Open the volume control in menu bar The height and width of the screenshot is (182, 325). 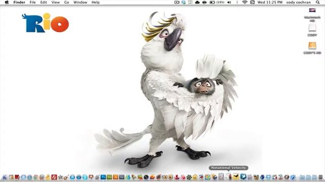229,3
